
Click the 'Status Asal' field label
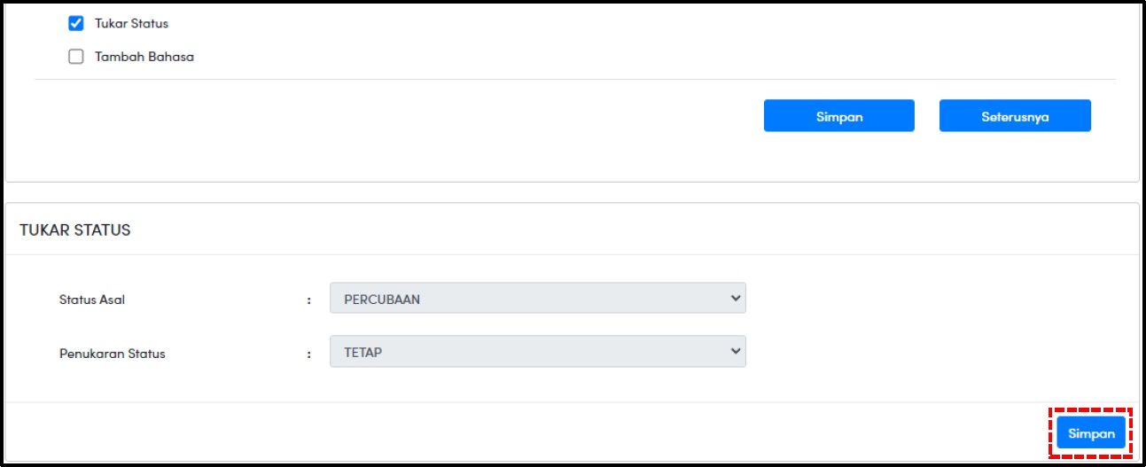click(92, 300)
